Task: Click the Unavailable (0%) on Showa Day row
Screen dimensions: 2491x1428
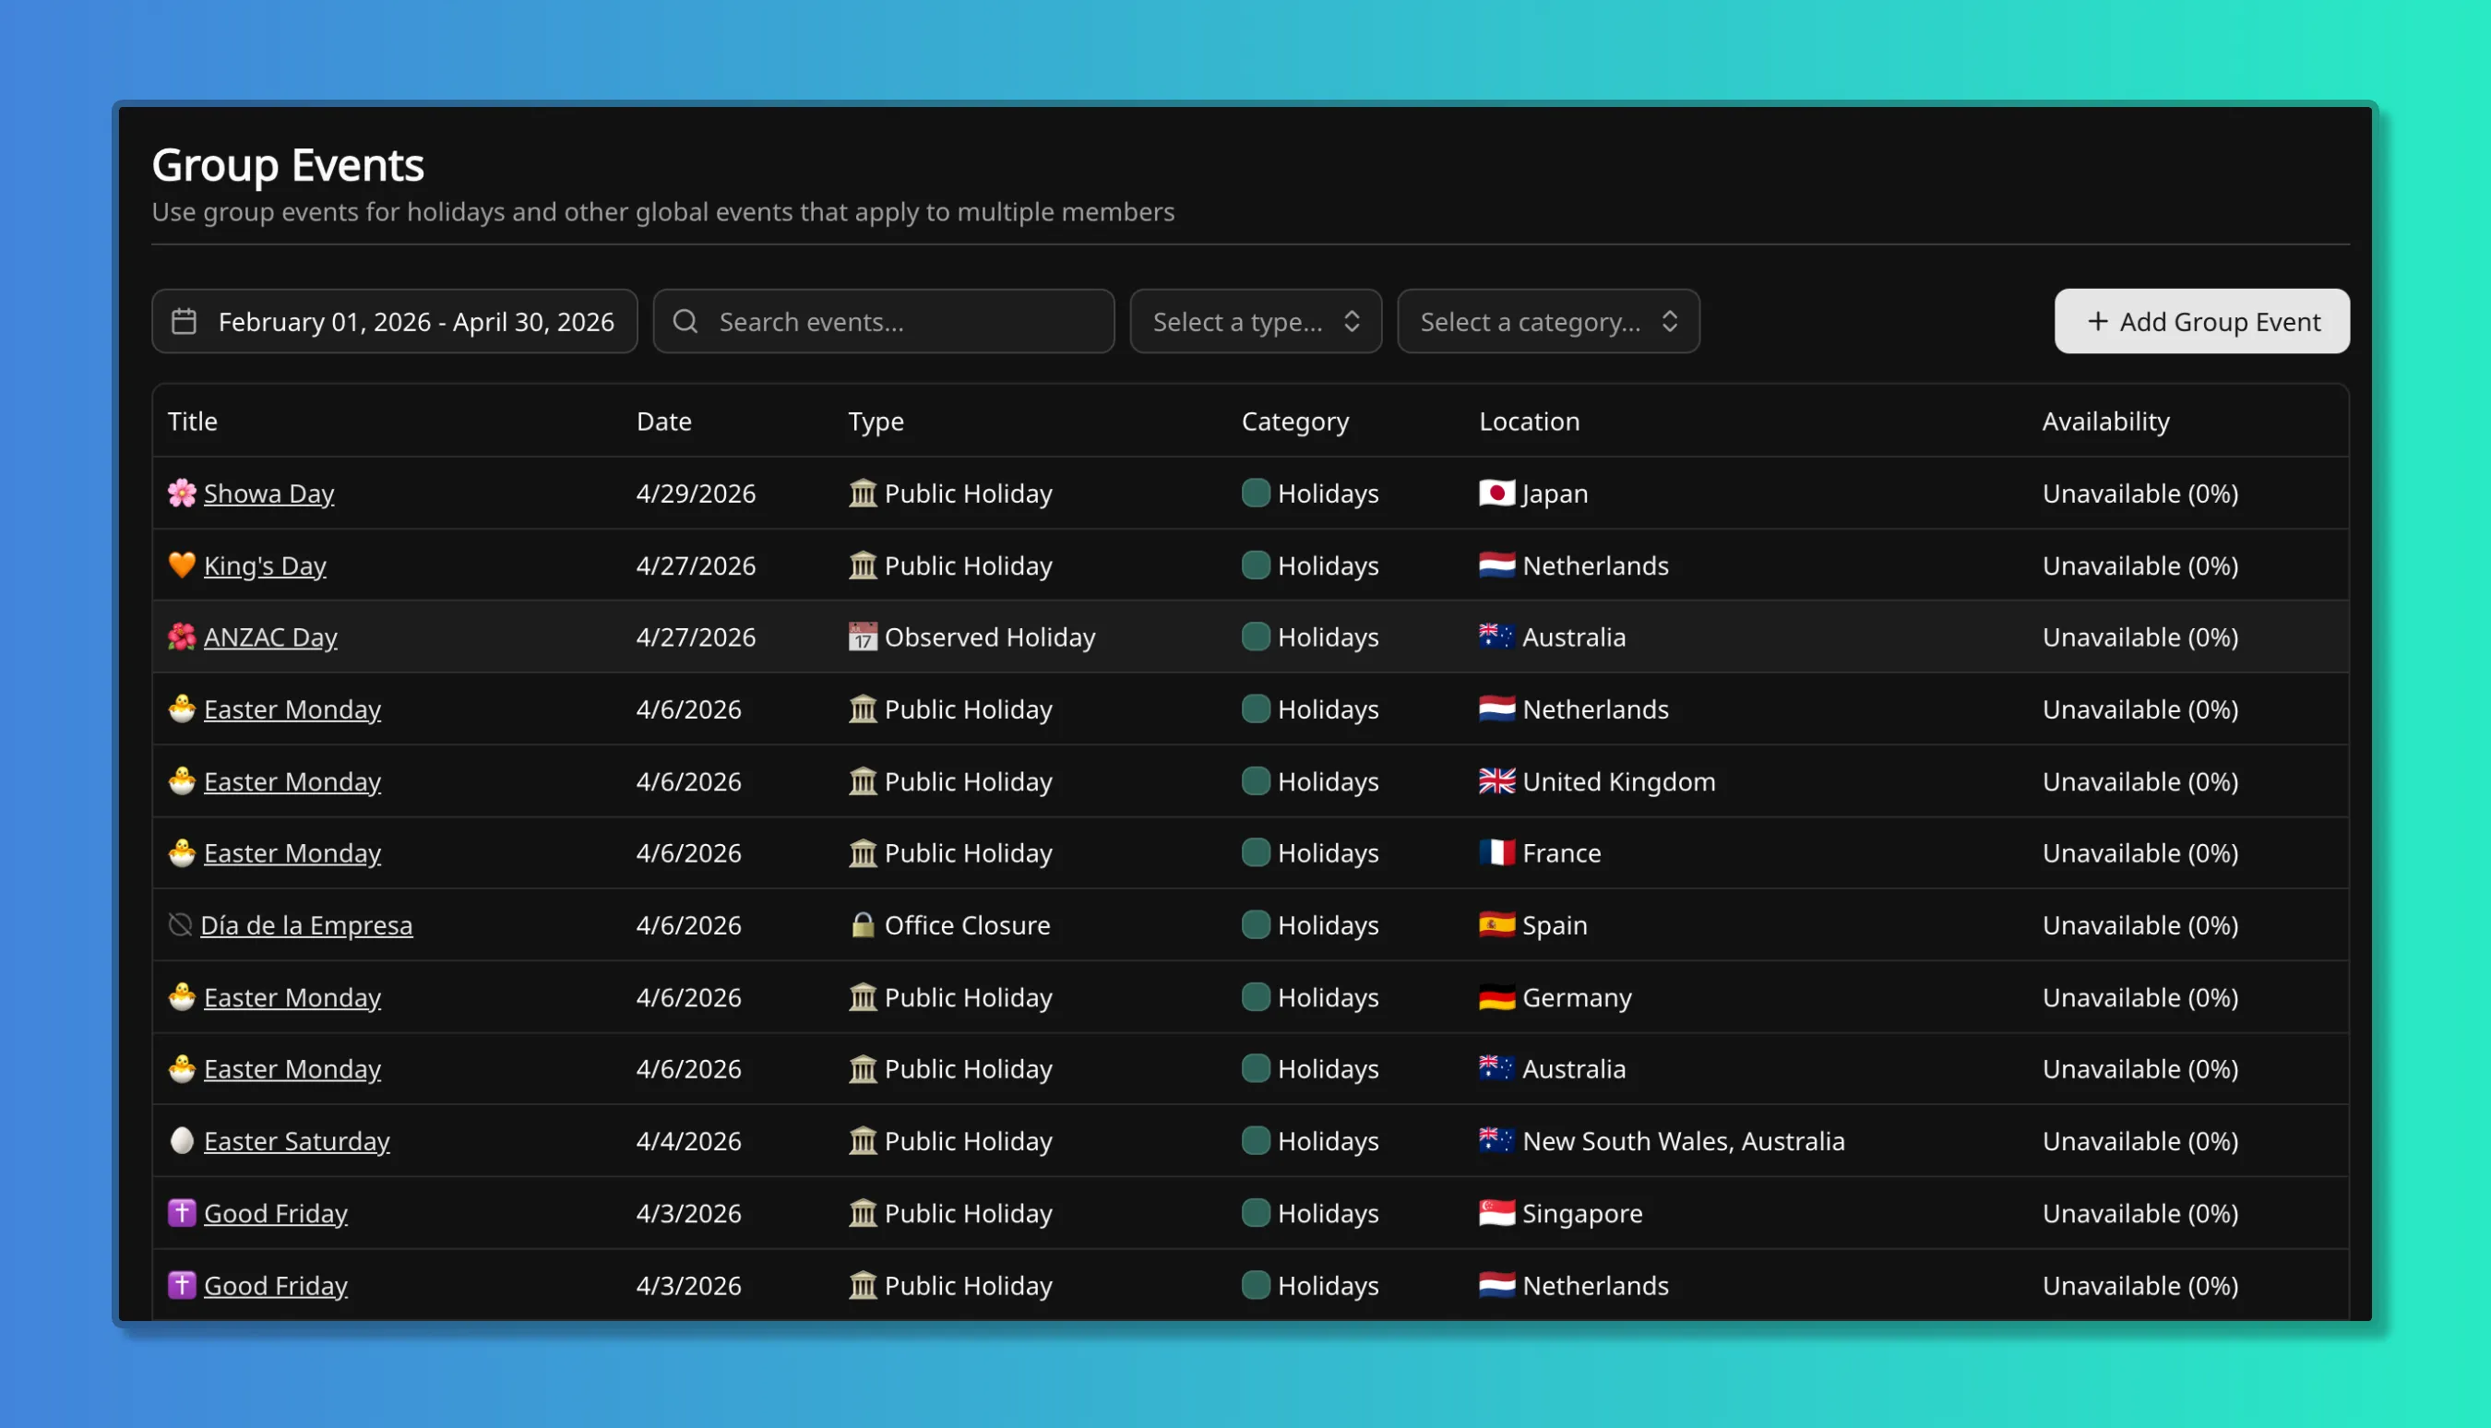Action: pos(2139,494)
